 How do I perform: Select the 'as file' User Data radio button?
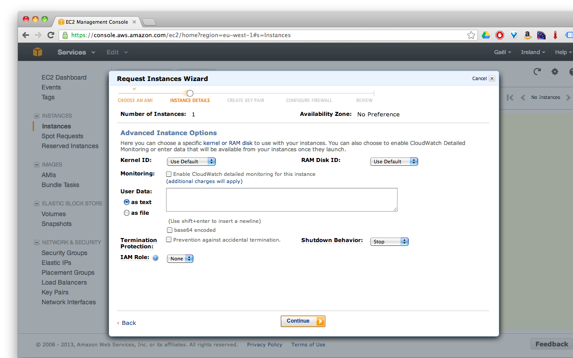click(x=127, y=213)
